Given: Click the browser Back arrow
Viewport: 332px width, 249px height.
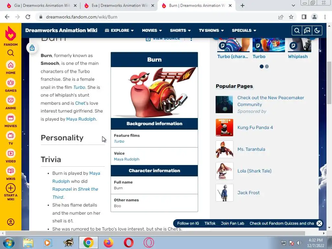Looking at the screenshot, I should click(7, 17).
